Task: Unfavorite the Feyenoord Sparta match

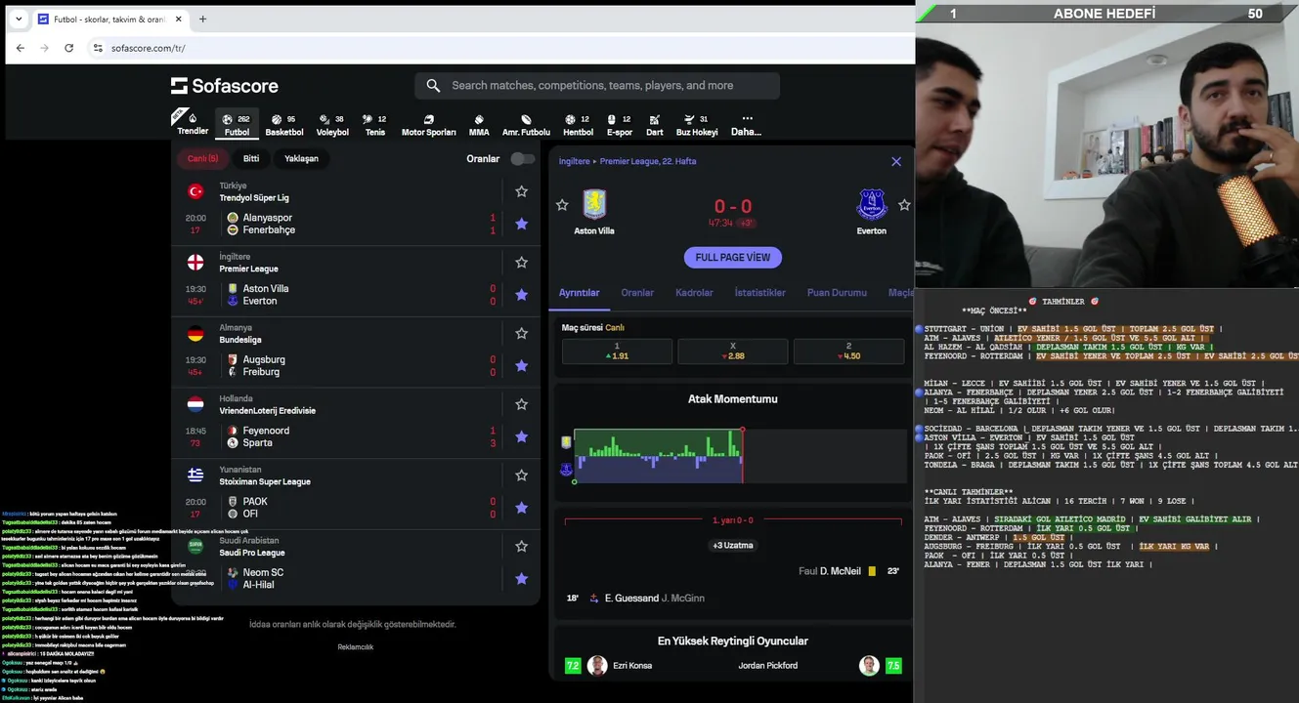Action: (522, 436)
